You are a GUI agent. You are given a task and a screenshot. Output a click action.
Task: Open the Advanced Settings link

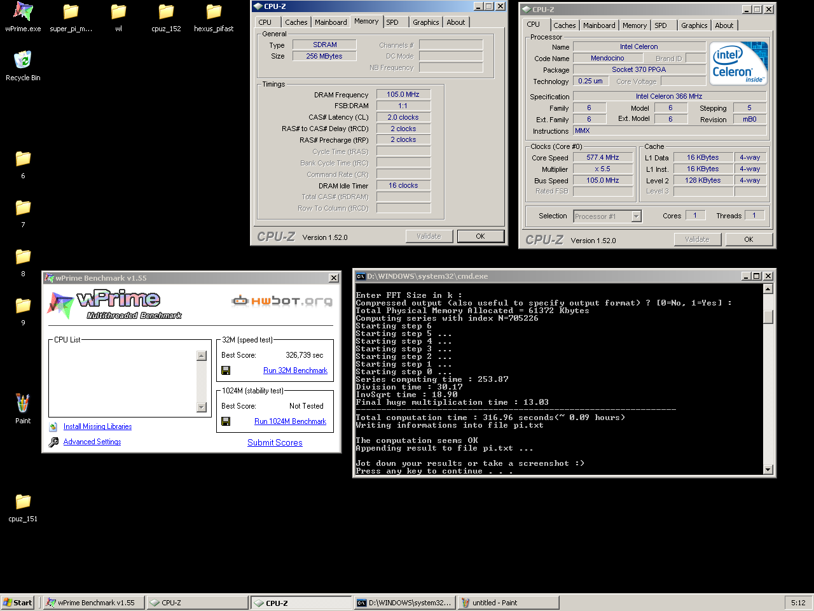coord(92,442)
